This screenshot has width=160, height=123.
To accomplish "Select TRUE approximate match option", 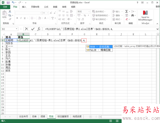I will (99, 47).
